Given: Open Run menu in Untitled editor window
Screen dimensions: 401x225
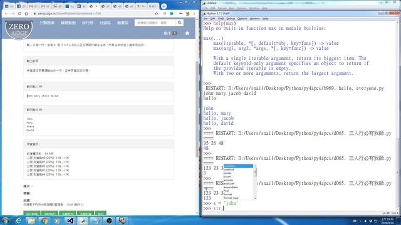Looking at the screenshot, I should coord(231,8).
